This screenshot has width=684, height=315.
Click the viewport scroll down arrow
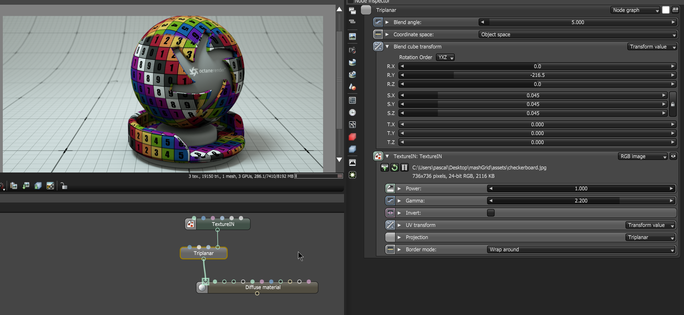tap(339, 160)
